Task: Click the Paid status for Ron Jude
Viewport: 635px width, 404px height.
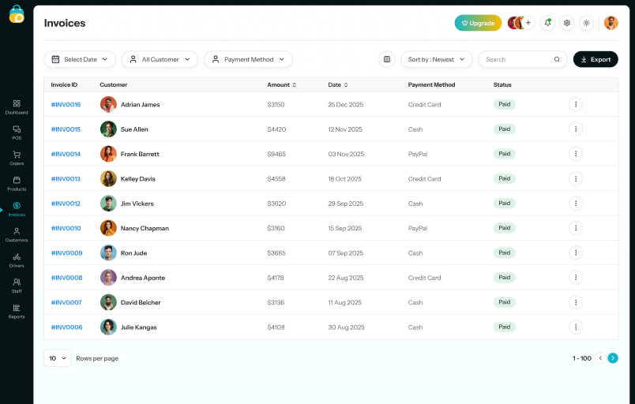Action: 504,252
